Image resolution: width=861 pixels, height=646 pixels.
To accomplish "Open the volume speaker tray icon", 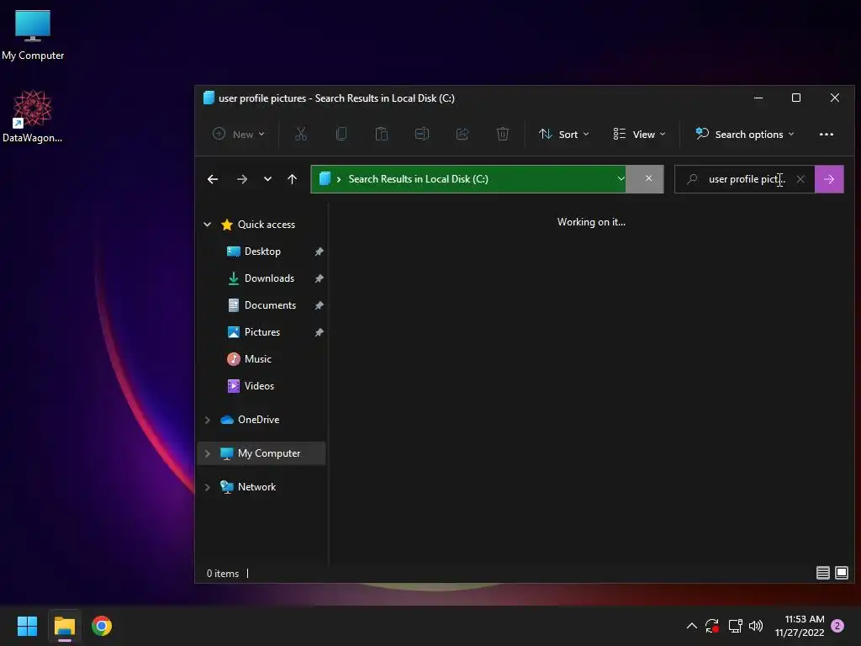I will pyautogui.click(x=756, y=626).
